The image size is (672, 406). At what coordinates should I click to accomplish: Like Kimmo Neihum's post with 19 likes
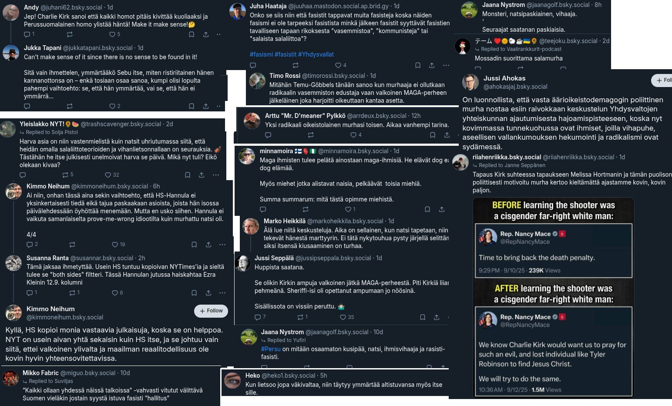pyautogui.click(x=118, y=245)
